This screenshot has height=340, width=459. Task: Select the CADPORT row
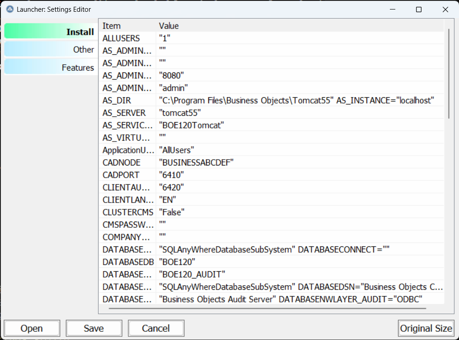point(121,175)
